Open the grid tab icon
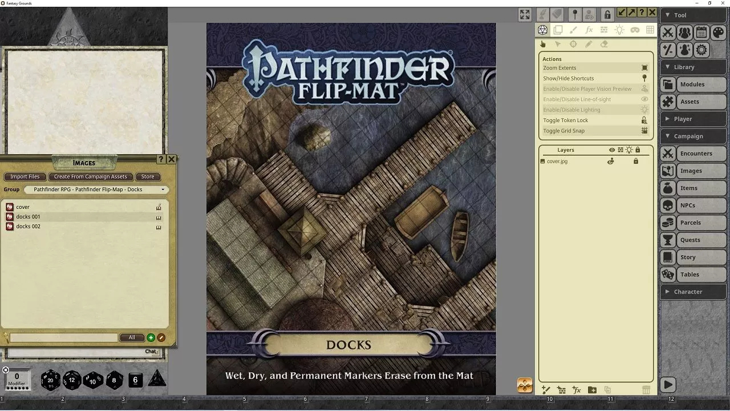 (650, 30)
